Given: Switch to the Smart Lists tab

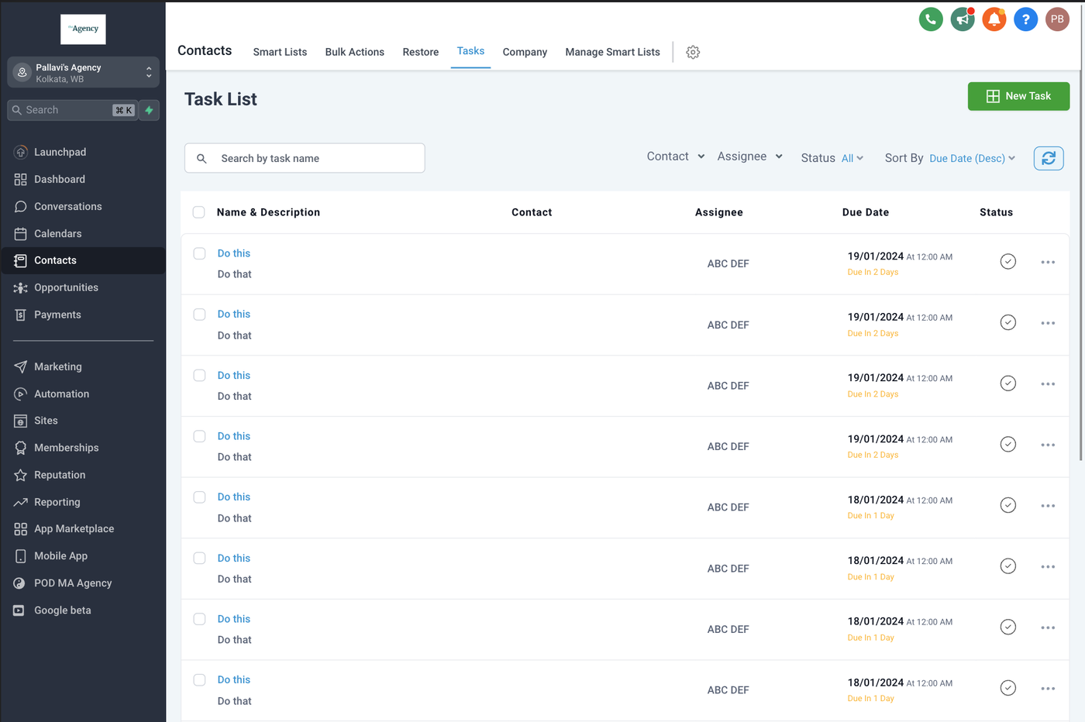Looking at the screenshot, I should point(280,52).
